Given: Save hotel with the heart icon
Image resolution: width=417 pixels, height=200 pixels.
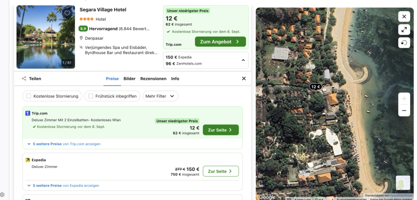Looking at the screenshot, I should [67, 13].
